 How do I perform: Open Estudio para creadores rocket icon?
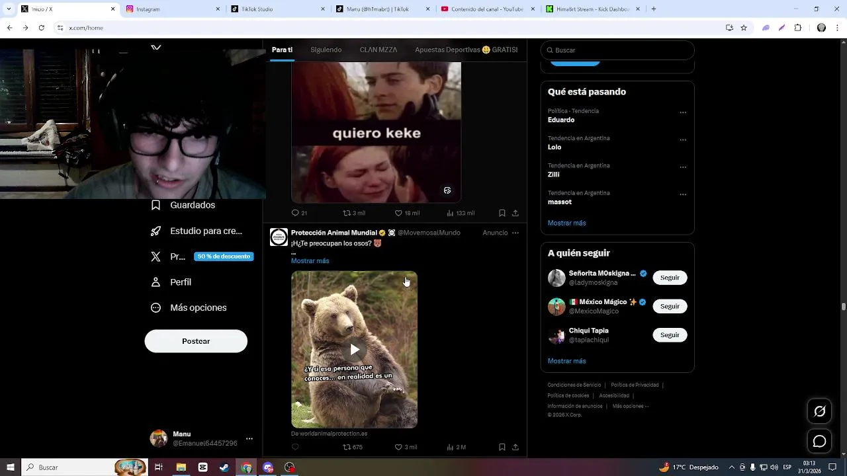[156, 231]
